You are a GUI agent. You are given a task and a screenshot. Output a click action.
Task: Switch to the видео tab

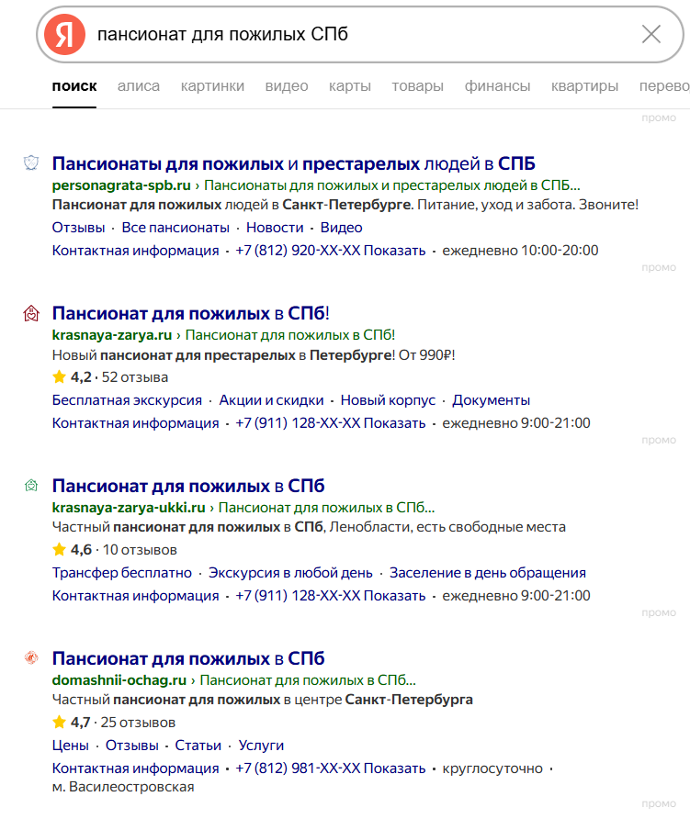tap(287, 86)
